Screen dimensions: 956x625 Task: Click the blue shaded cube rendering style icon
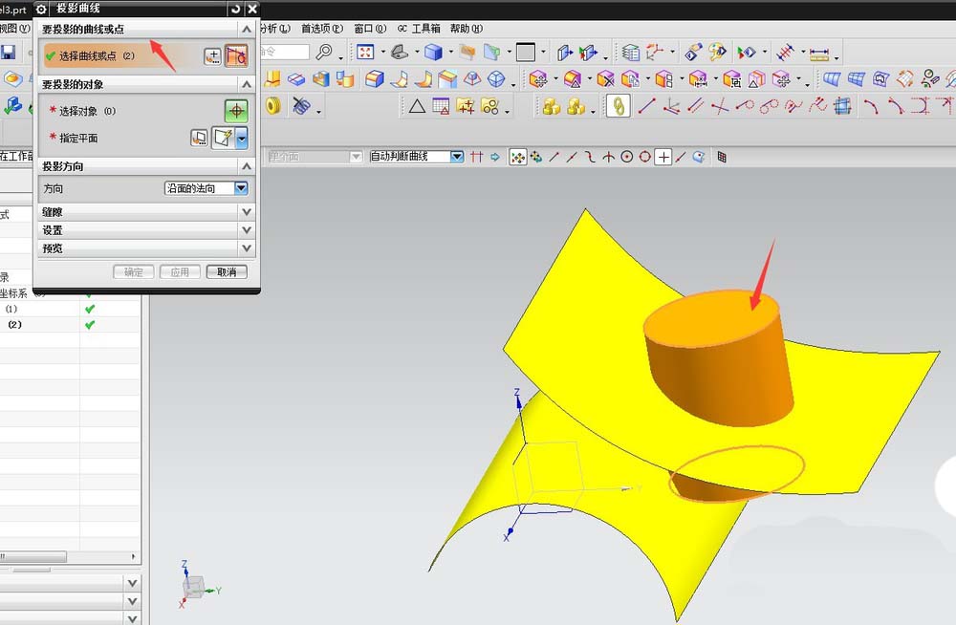click(433, 53)
